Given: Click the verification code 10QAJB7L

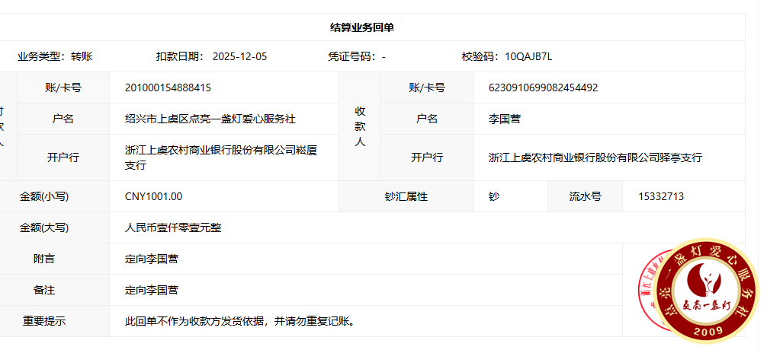Looking at the screenshot, I should [528, 56].
